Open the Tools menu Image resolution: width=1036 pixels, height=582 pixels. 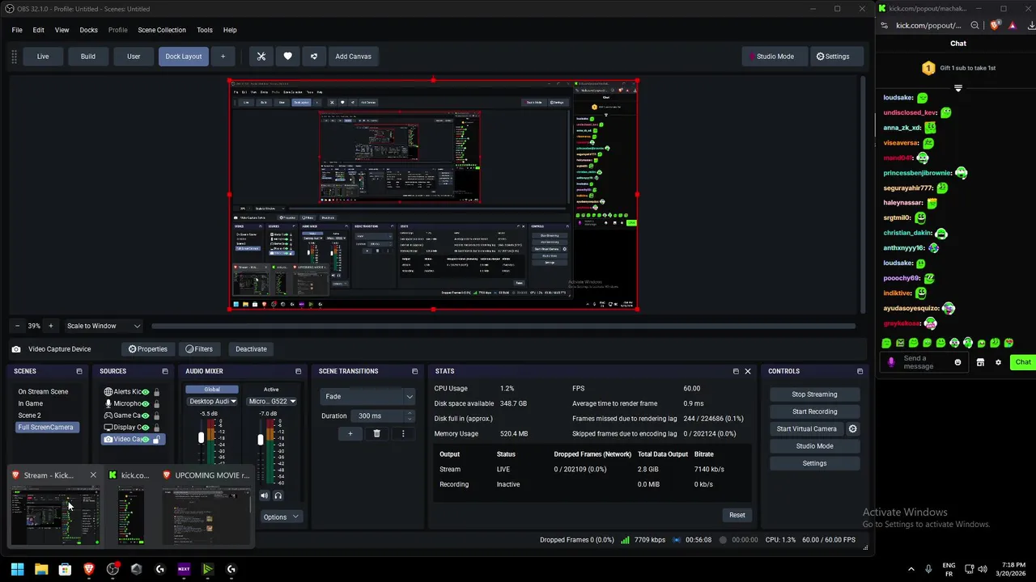click(205, 30)
